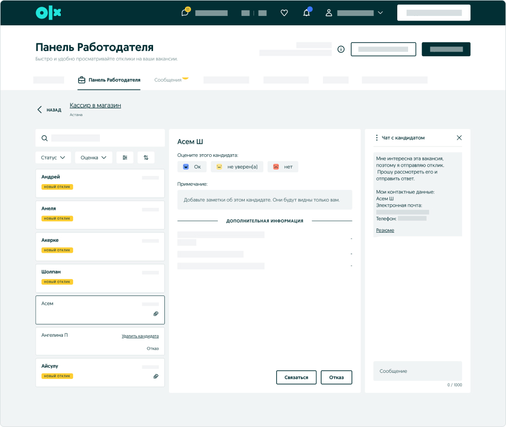Open chat options three-dots menu
Screen dimensions: 506x427
(x=377, y=138)
